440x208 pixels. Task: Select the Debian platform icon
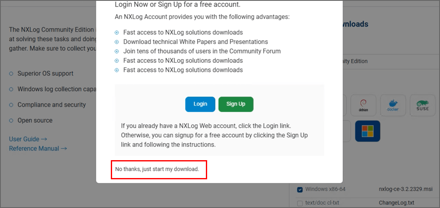[x=363, y=105]
